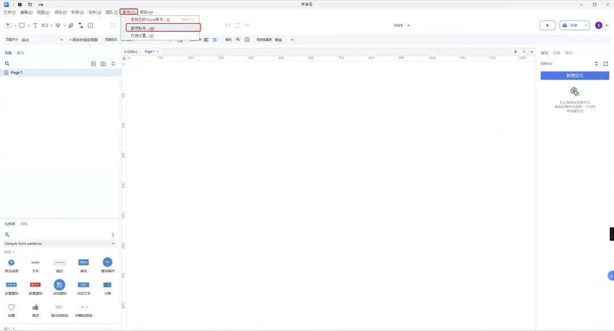Screen dimensions: 614x331
Task: Click the pop-out icon in interactions panel
Action: (x=605, y=64)
